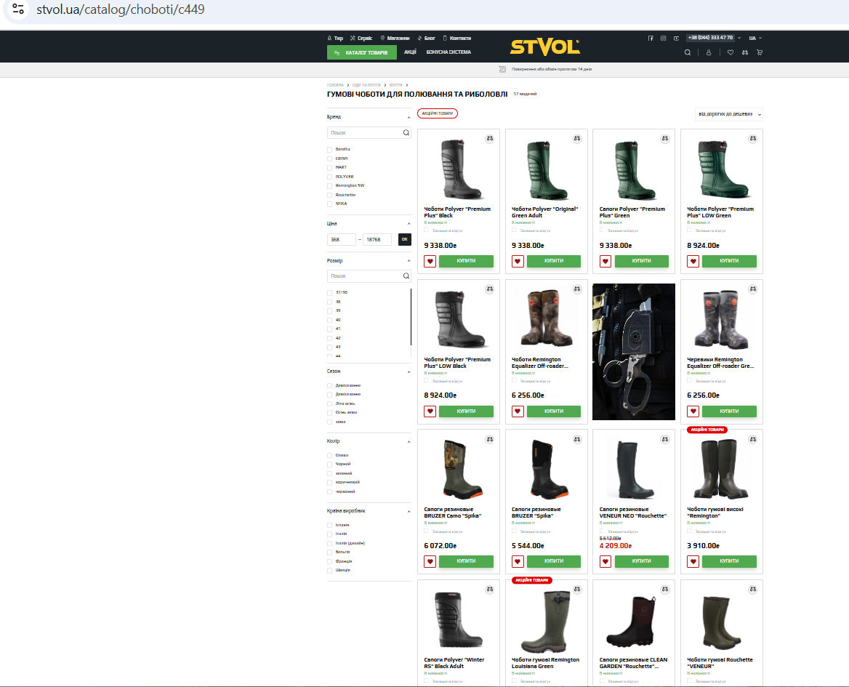The height and width of the screenshot is (687, 849).
Task: Click the size list scrollbar
Action: click(411, 317)
